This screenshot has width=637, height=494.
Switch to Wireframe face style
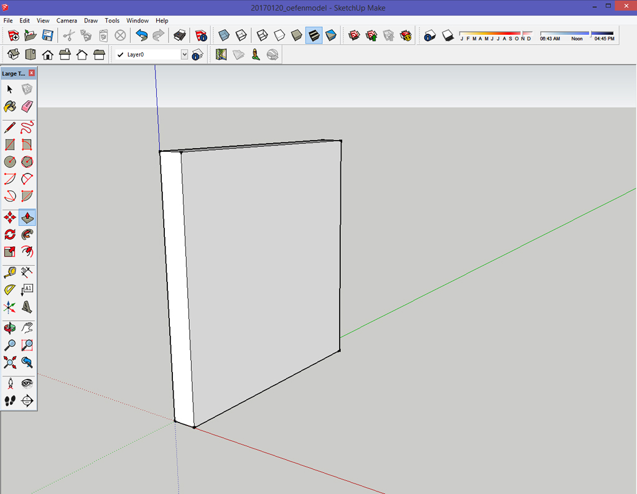point(262,35)
